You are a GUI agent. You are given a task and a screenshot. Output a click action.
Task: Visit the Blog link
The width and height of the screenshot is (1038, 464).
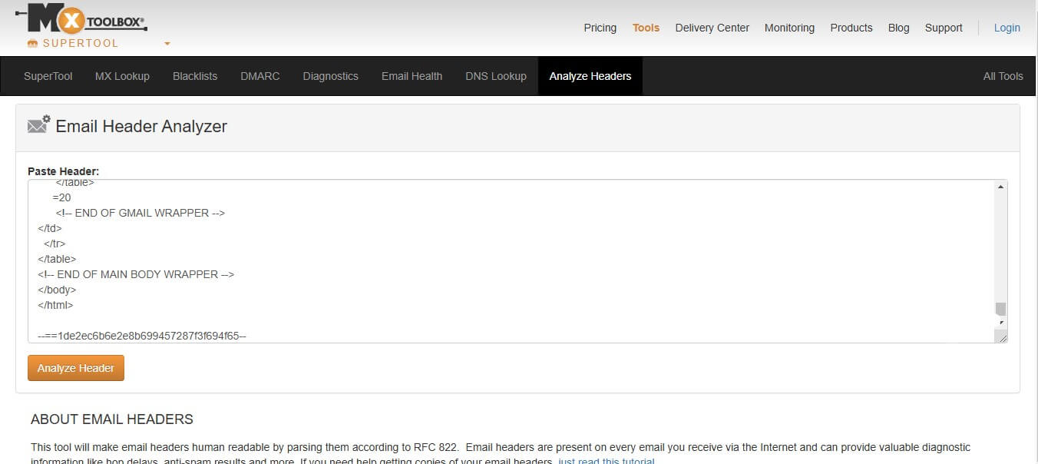tap(898, 28)
